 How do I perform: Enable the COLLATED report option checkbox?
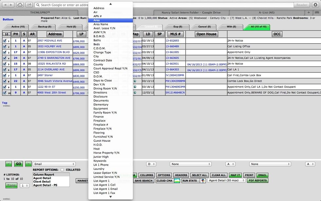coord(62,170)
